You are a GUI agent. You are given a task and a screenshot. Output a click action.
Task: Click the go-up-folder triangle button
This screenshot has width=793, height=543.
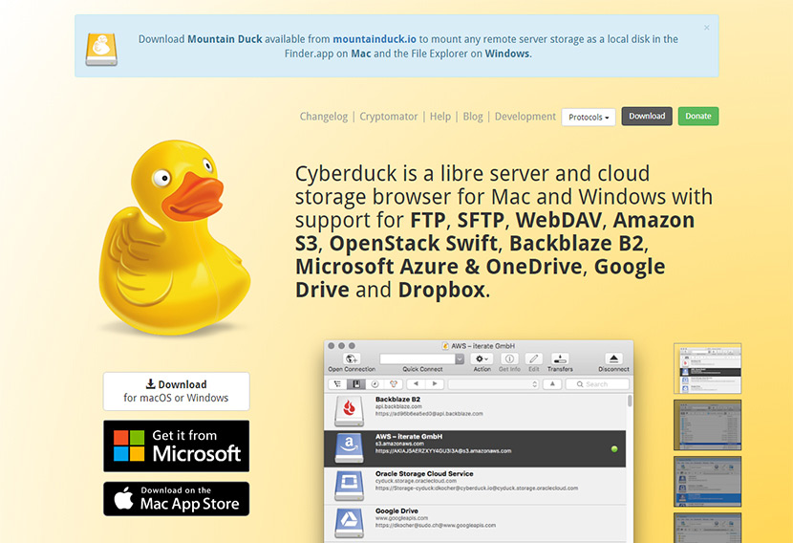coord(552,384)
